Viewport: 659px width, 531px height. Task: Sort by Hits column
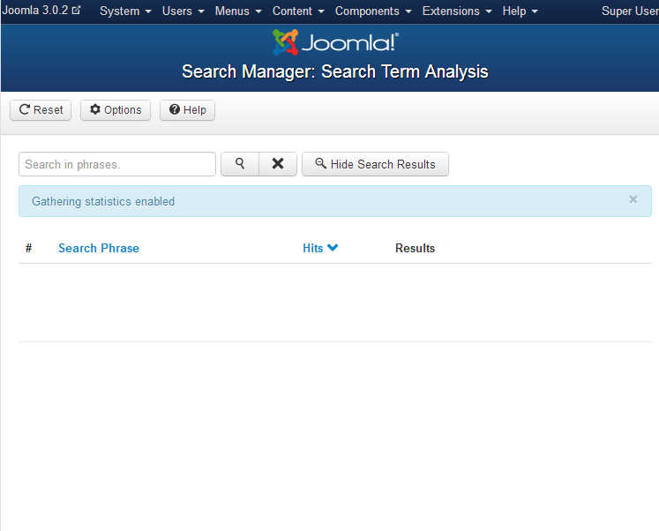point(313,248)
